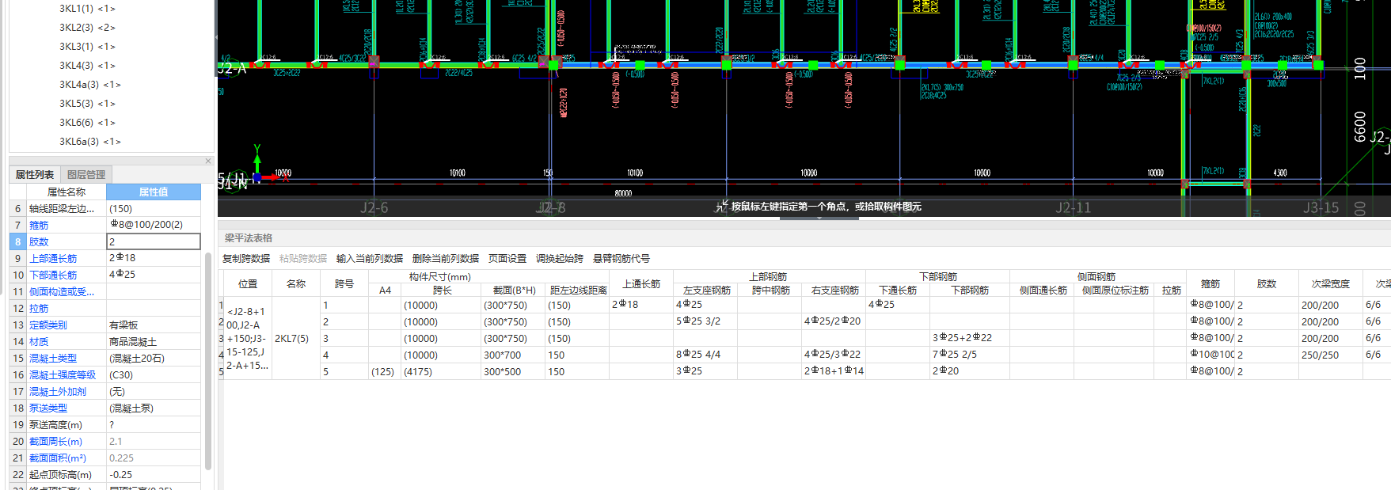Select the 3KL6a(3) <1> component
The height and width of the screenshot is (490, 1391).
click(90, 142)
